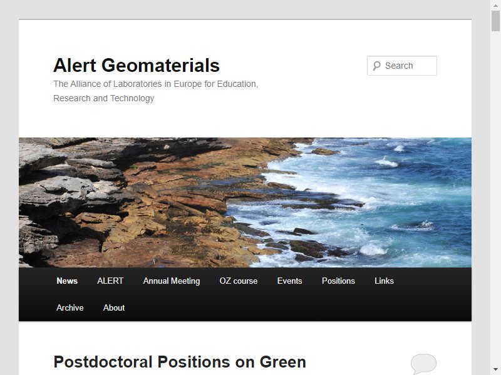Visit the Links menu item
501x375 pixels.
(384, 281)
